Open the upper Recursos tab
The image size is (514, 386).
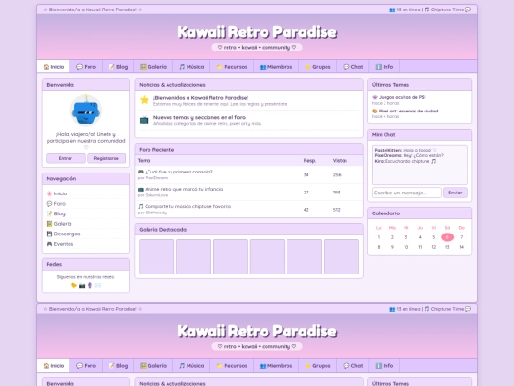231,67
